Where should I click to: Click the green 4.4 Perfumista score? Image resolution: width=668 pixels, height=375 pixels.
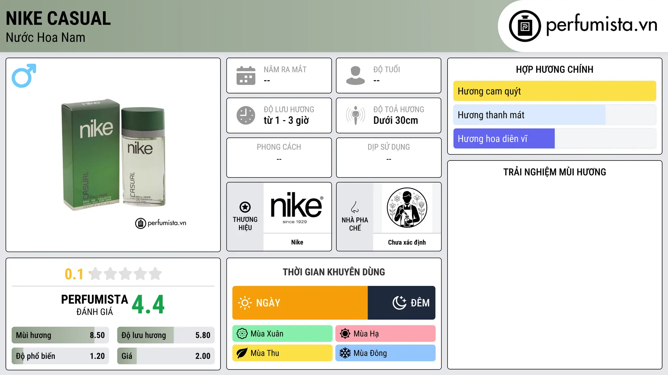148,305
